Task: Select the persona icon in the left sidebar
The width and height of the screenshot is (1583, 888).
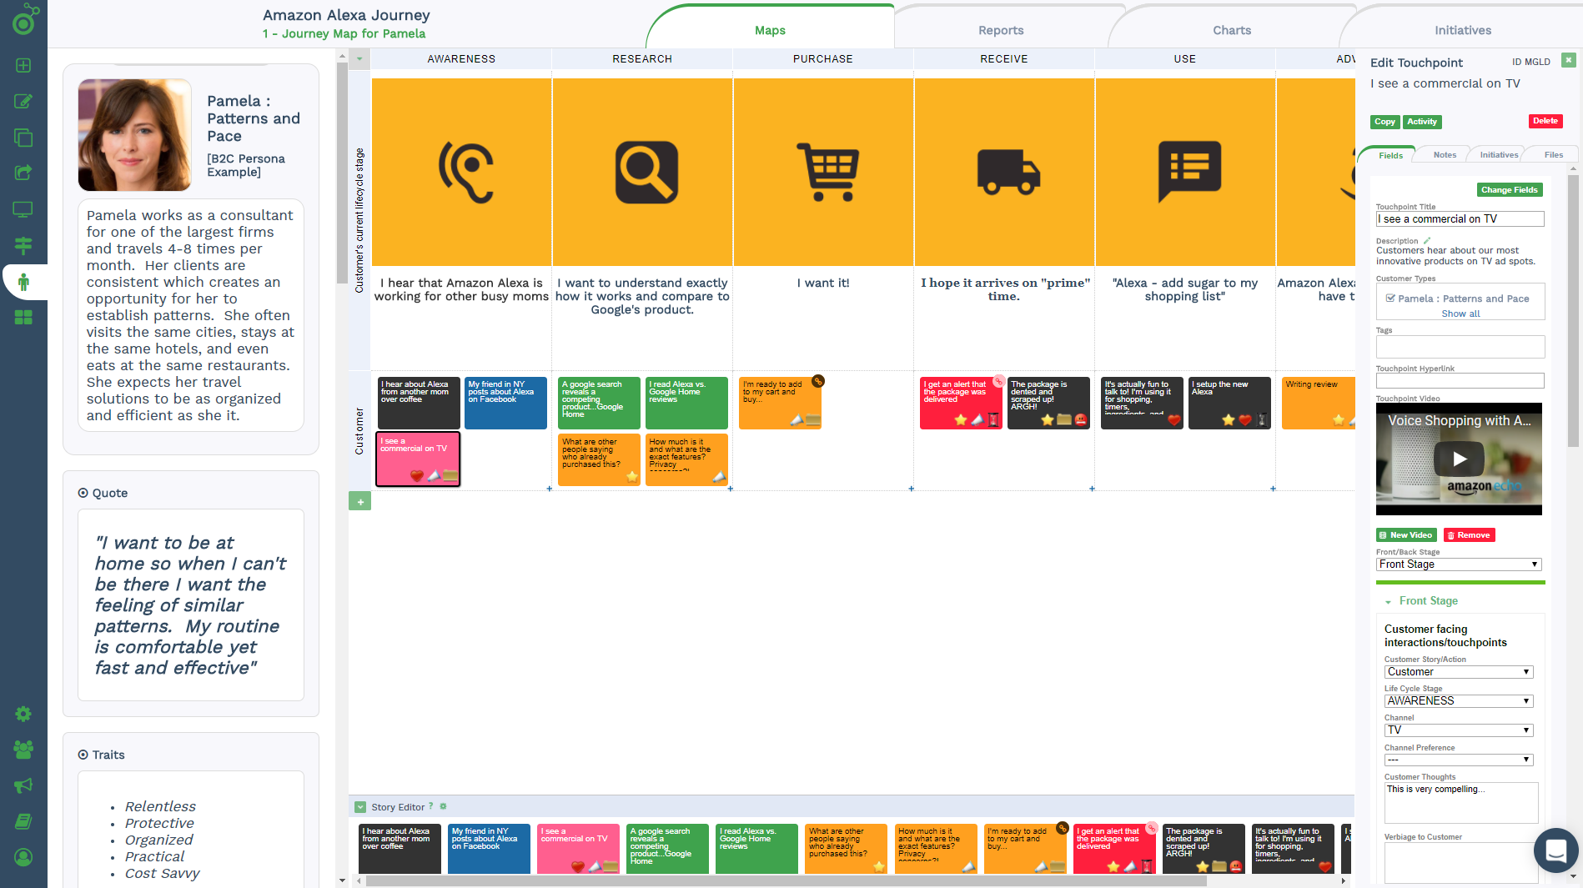Action: click(x=24, y=282)
